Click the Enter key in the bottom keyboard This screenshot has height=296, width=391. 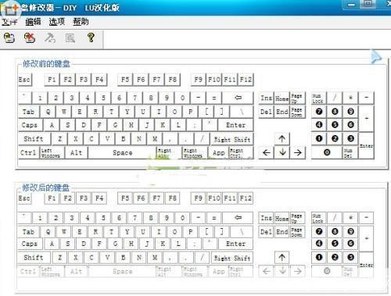(x=235, y=244)
